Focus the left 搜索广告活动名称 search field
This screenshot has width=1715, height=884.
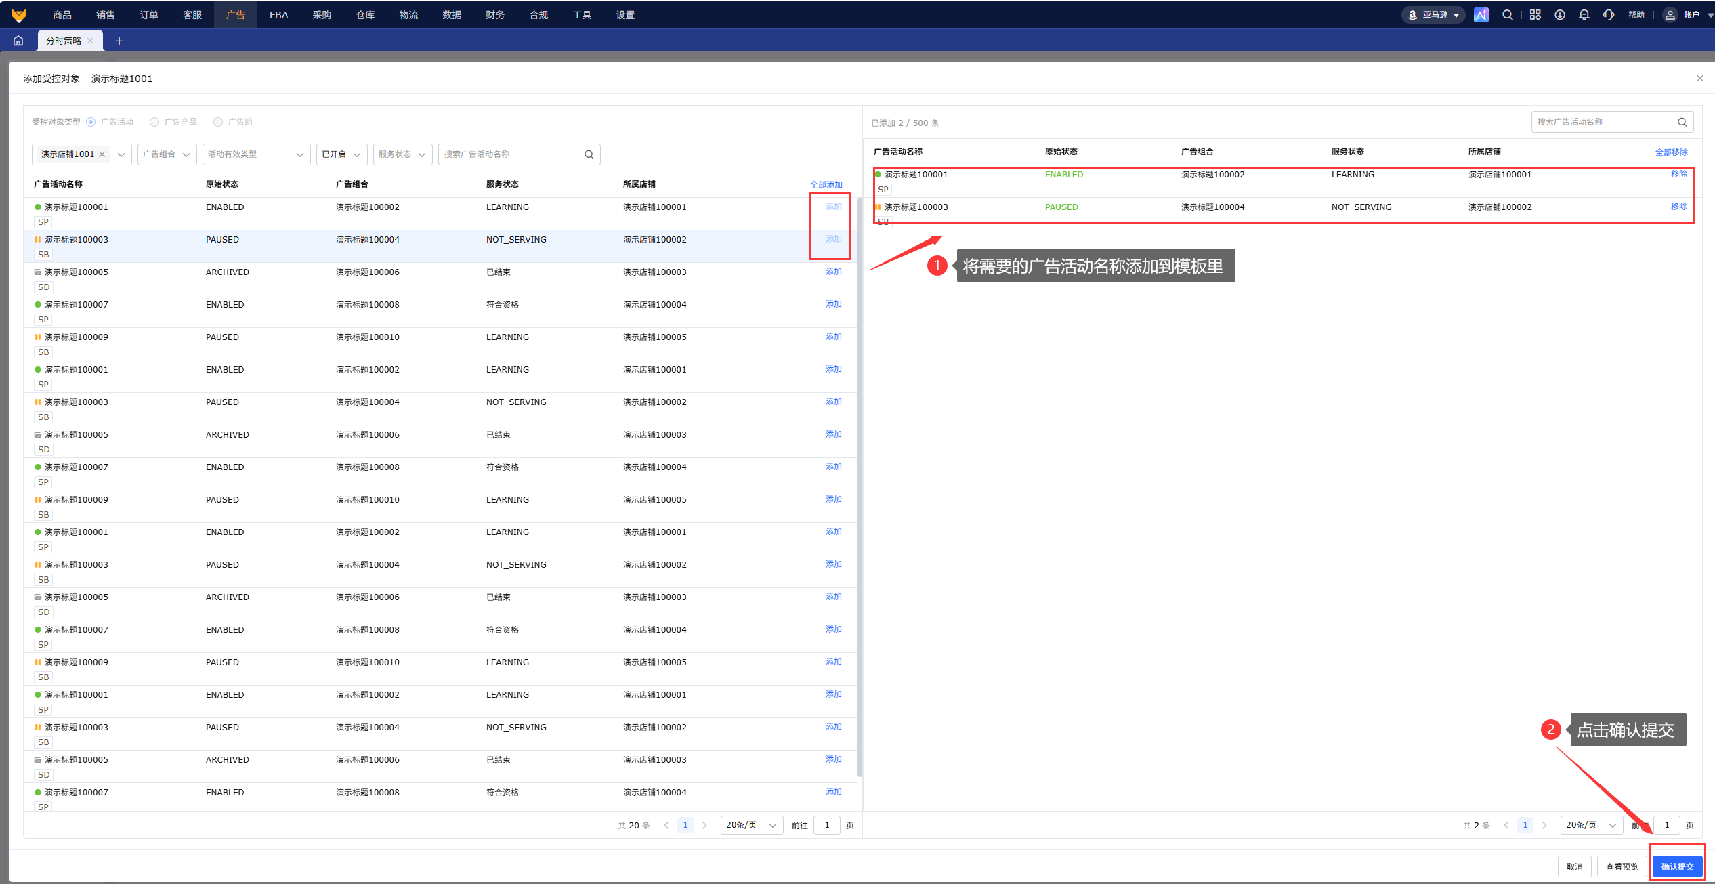519,154
